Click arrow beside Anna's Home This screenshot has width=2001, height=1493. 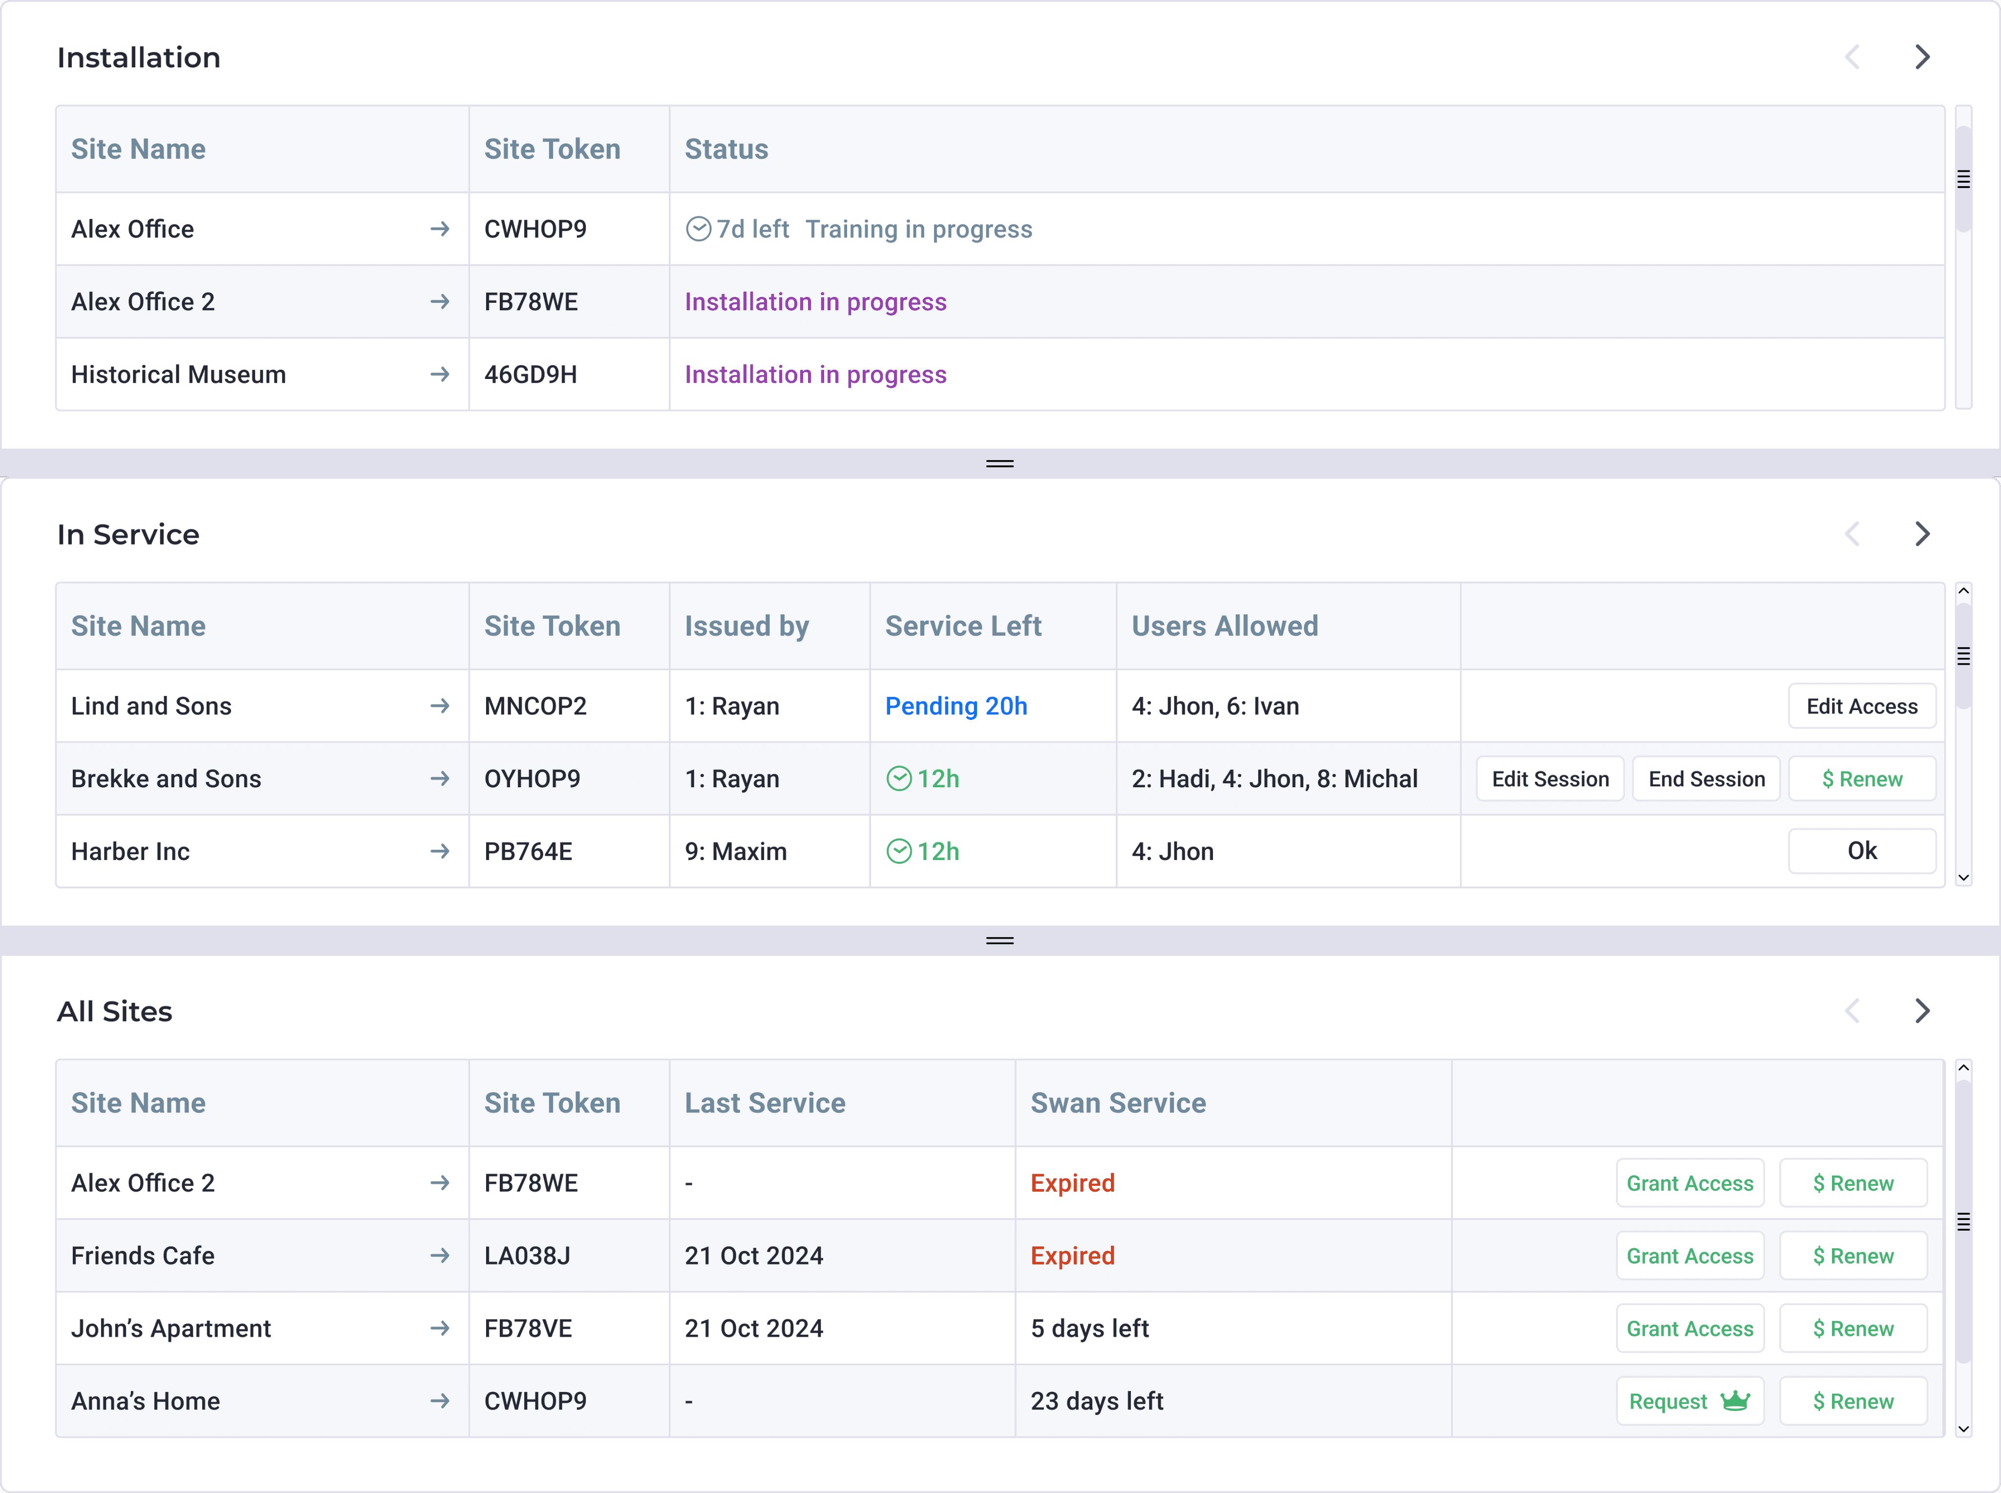click(439, 1401)
